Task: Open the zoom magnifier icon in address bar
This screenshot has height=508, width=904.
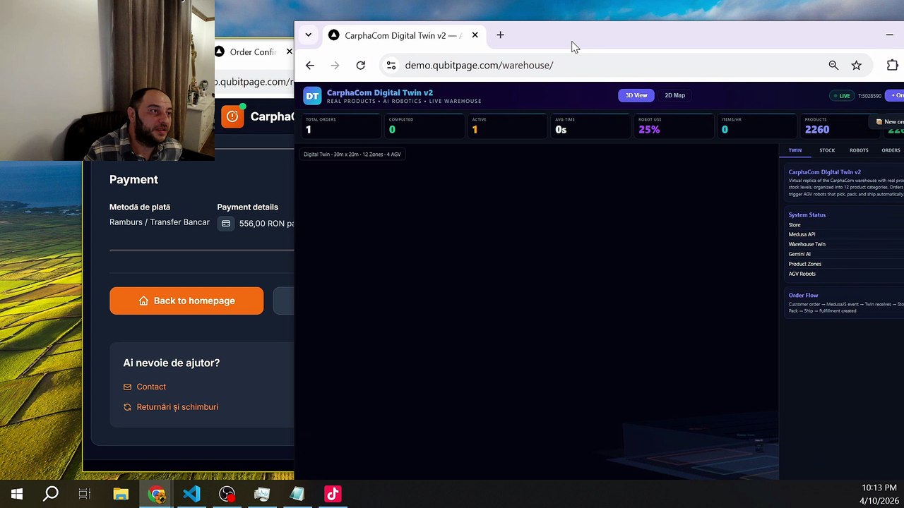Action: click(x=833, y=65)
